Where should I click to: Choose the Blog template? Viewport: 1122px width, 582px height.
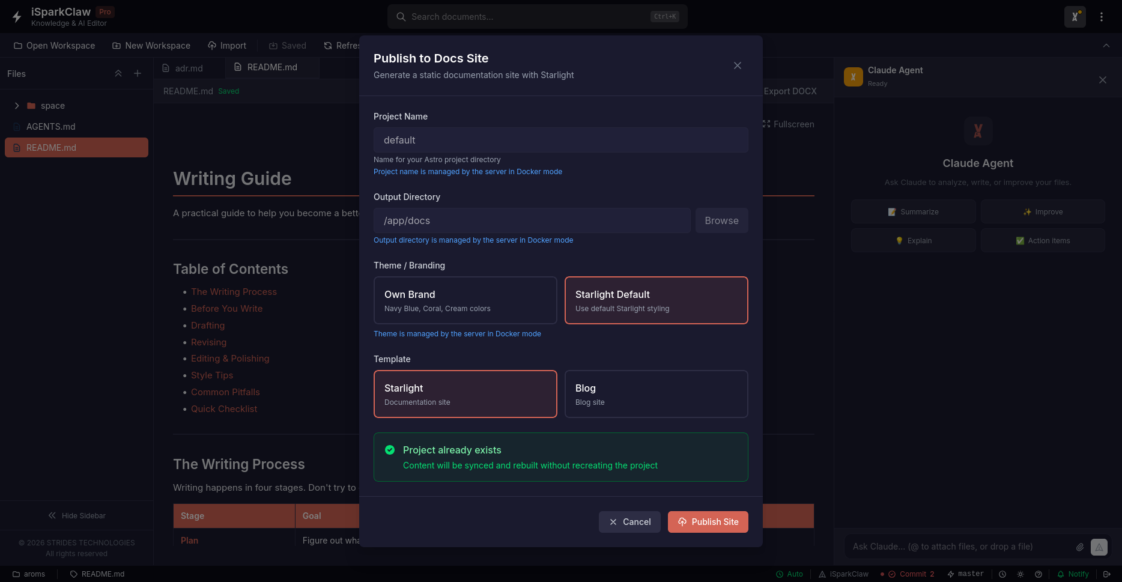[x=657, y=394]
